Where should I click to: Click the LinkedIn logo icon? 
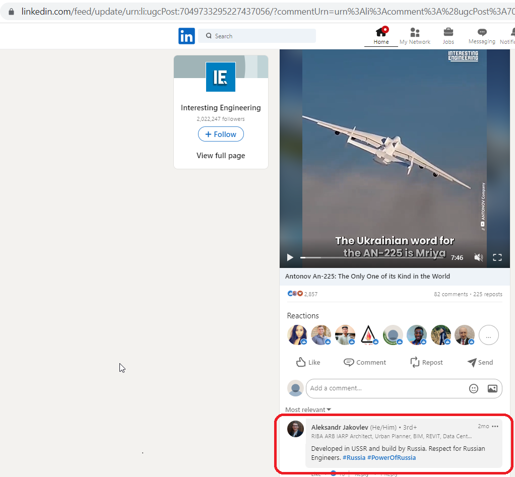pos(186,36)
